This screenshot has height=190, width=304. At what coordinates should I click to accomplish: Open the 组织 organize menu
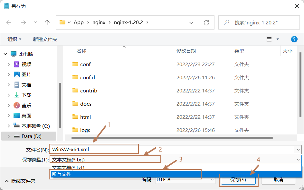pos(14,39)
